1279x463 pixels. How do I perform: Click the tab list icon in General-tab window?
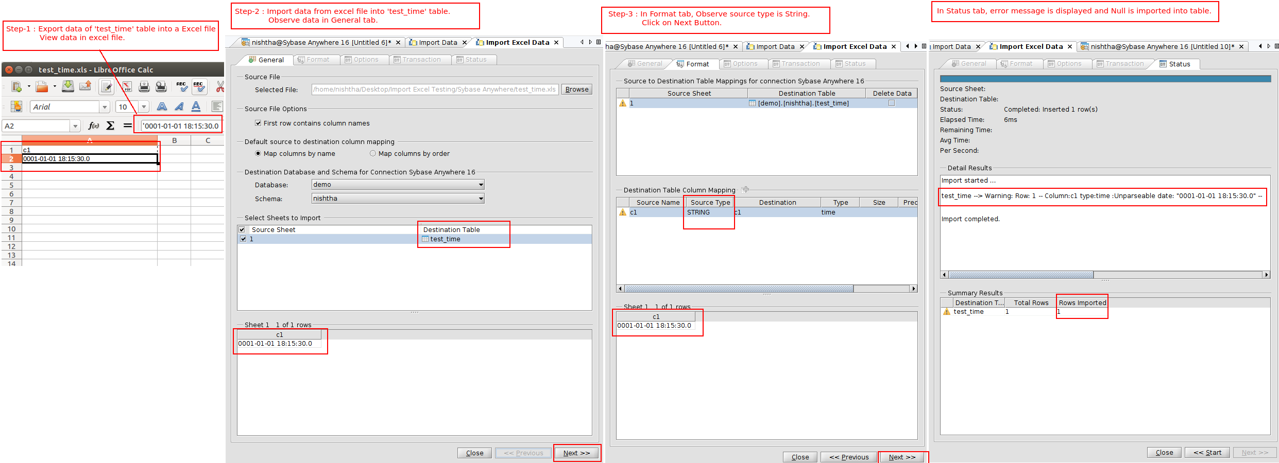(x=599, y=42)
